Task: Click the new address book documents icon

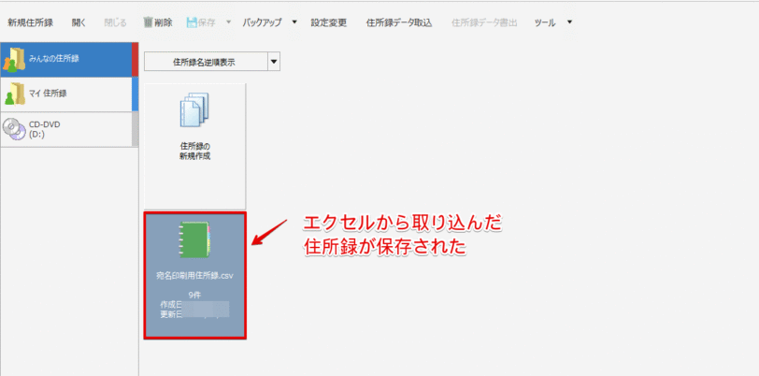Action: point(194,110)
